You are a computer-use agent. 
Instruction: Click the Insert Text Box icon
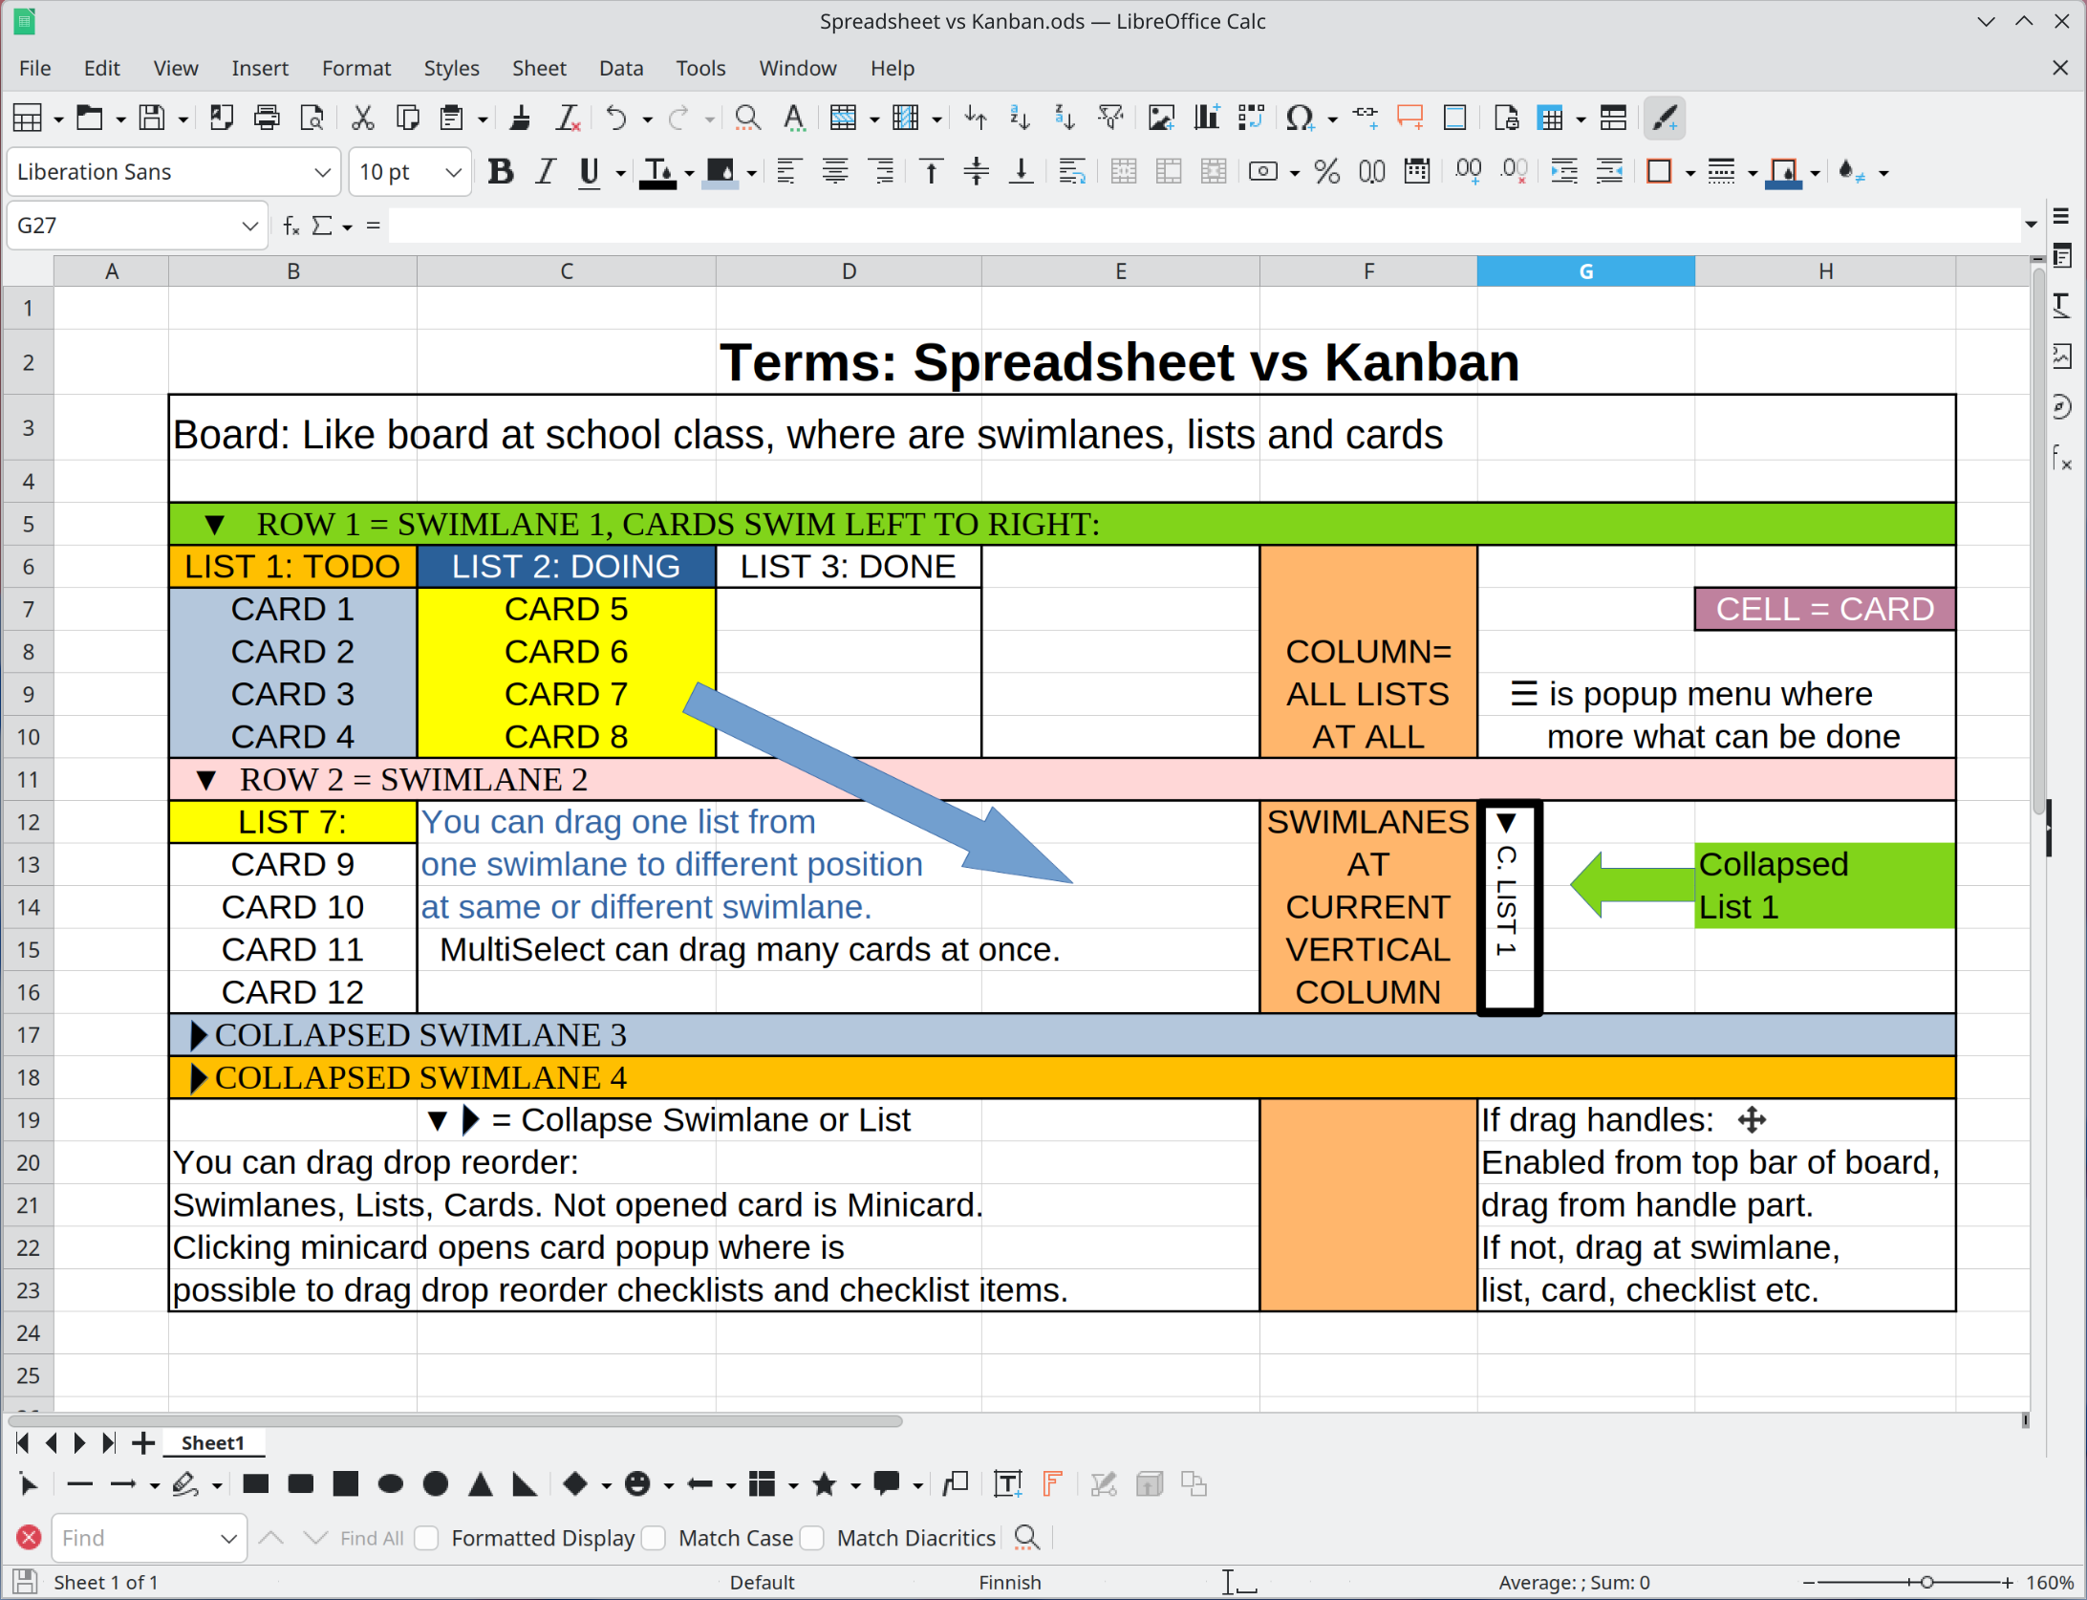pos(1007,1484)
